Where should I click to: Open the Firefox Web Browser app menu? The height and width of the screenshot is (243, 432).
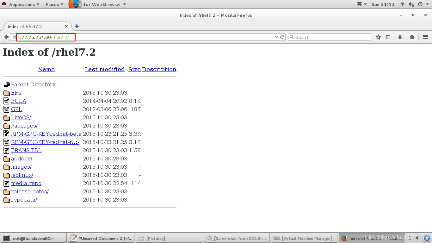(x=97, y=4)
